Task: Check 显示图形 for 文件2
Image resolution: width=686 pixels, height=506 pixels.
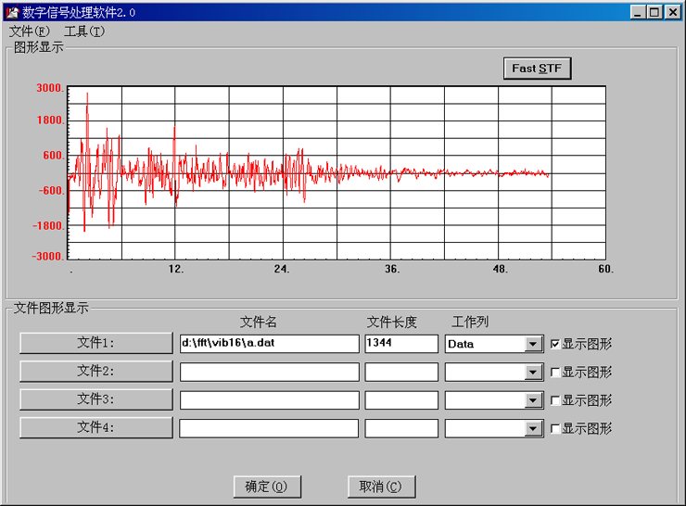Action: [x=555, y=373]
